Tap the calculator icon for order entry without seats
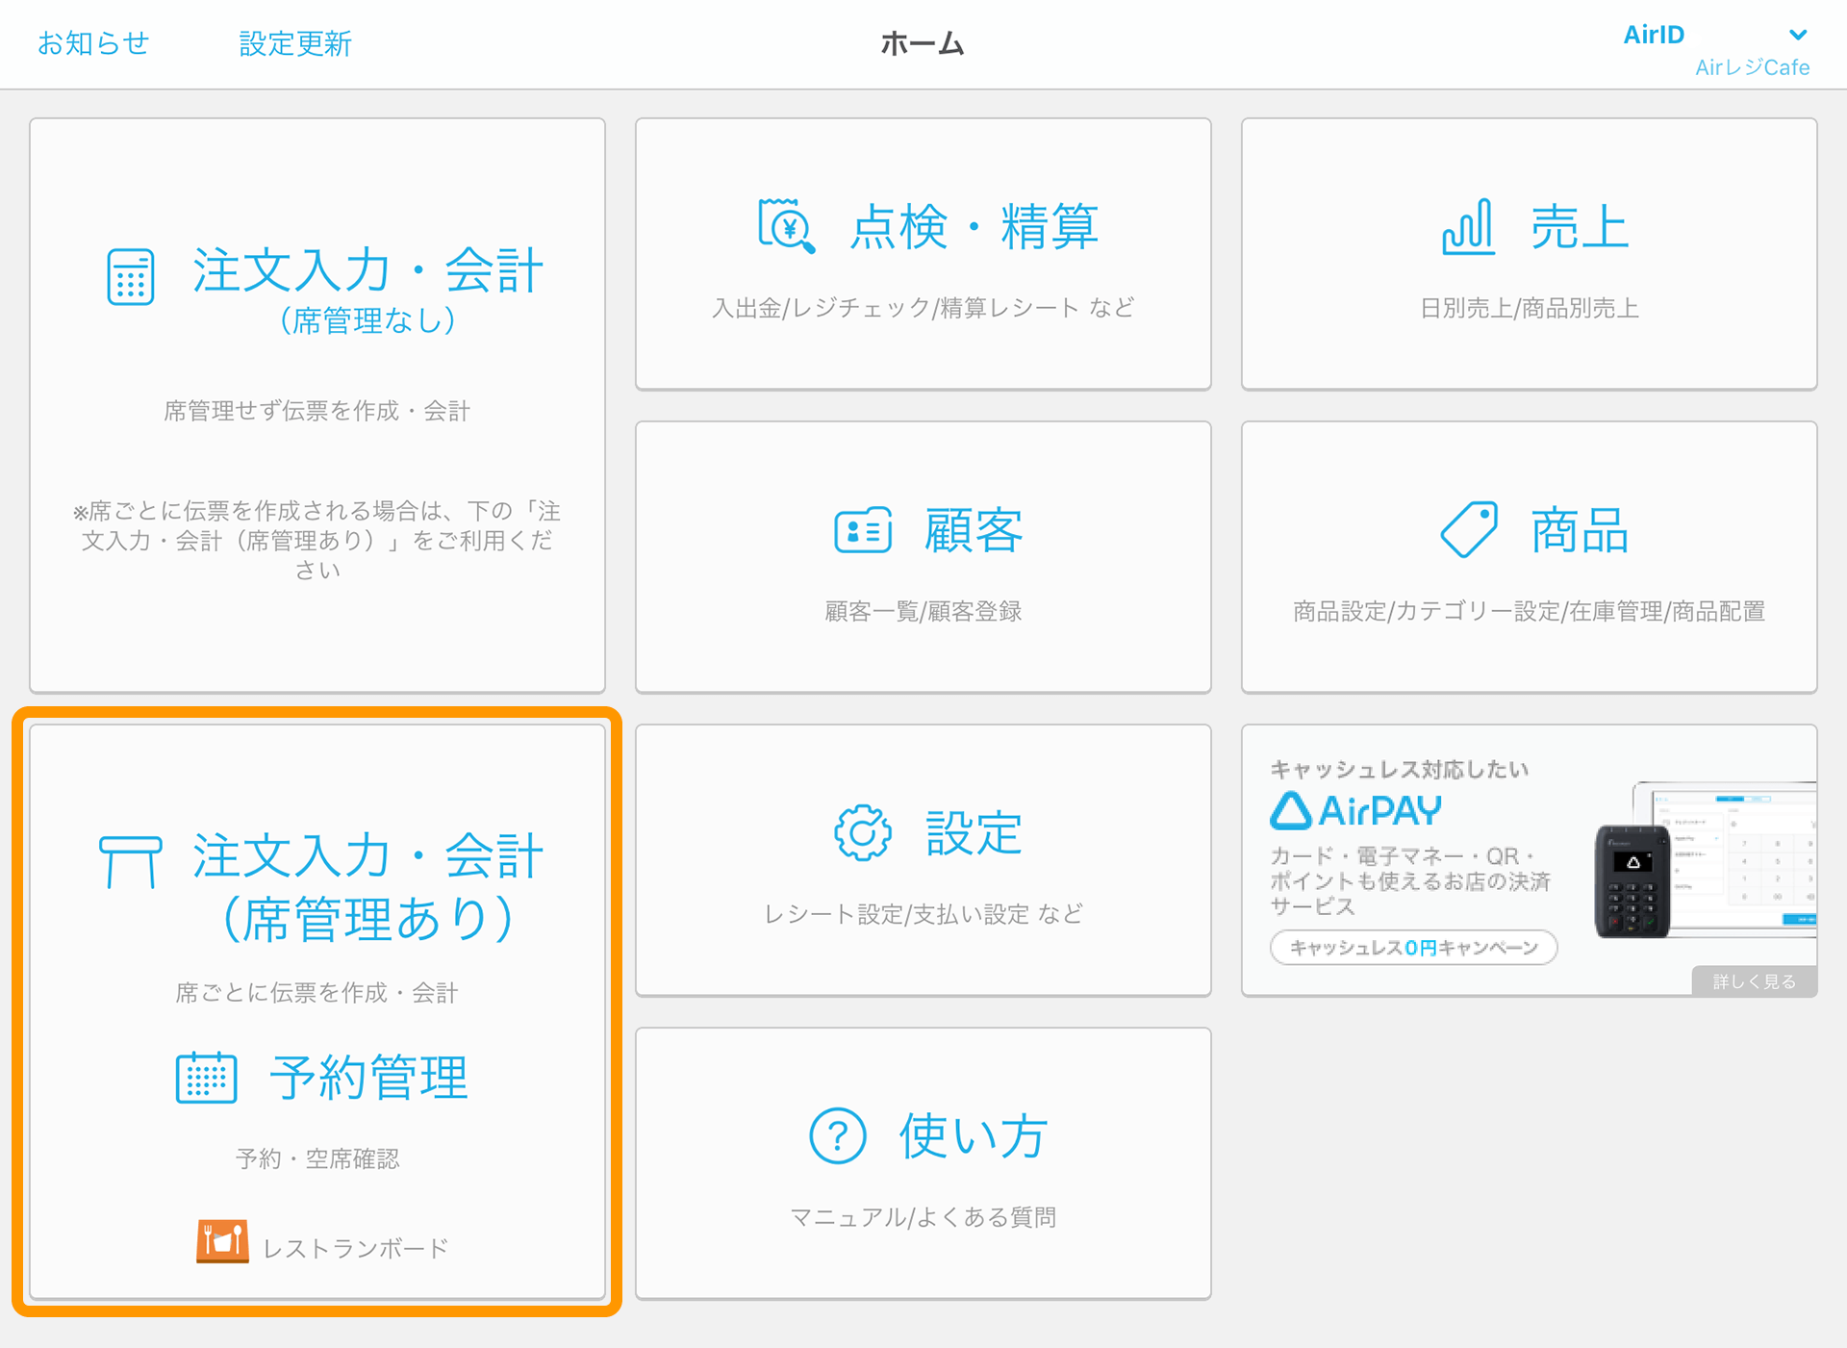The height and width of the screenshot is (1348, 1847). (131, 277)
